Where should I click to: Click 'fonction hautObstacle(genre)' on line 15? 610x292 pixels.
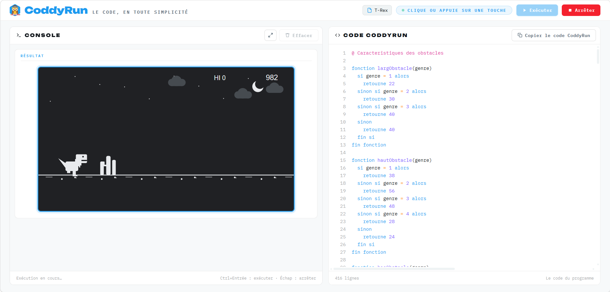click(392, 160)
